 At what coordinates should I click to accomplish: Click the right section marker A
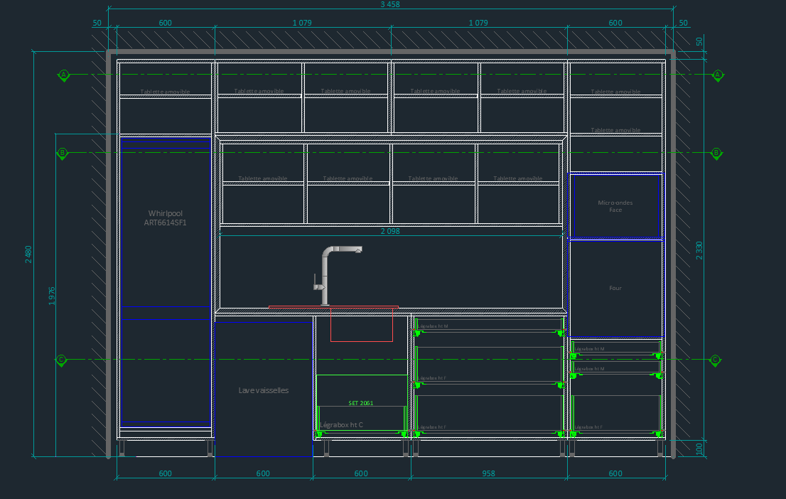(718, 75)
